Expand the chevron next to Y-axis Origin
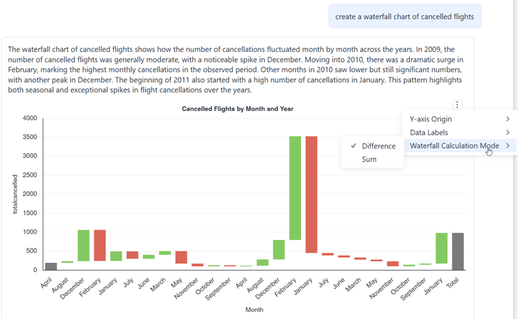518x319 pixels. click(507, 119)
